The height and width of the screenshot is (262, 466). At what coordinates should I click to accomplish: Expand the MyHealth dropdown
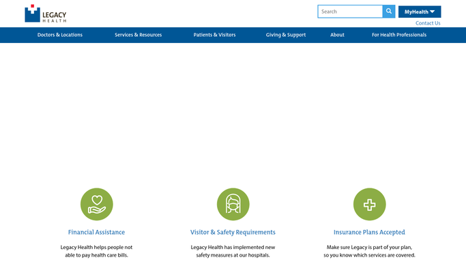click(x=420, y=12)
